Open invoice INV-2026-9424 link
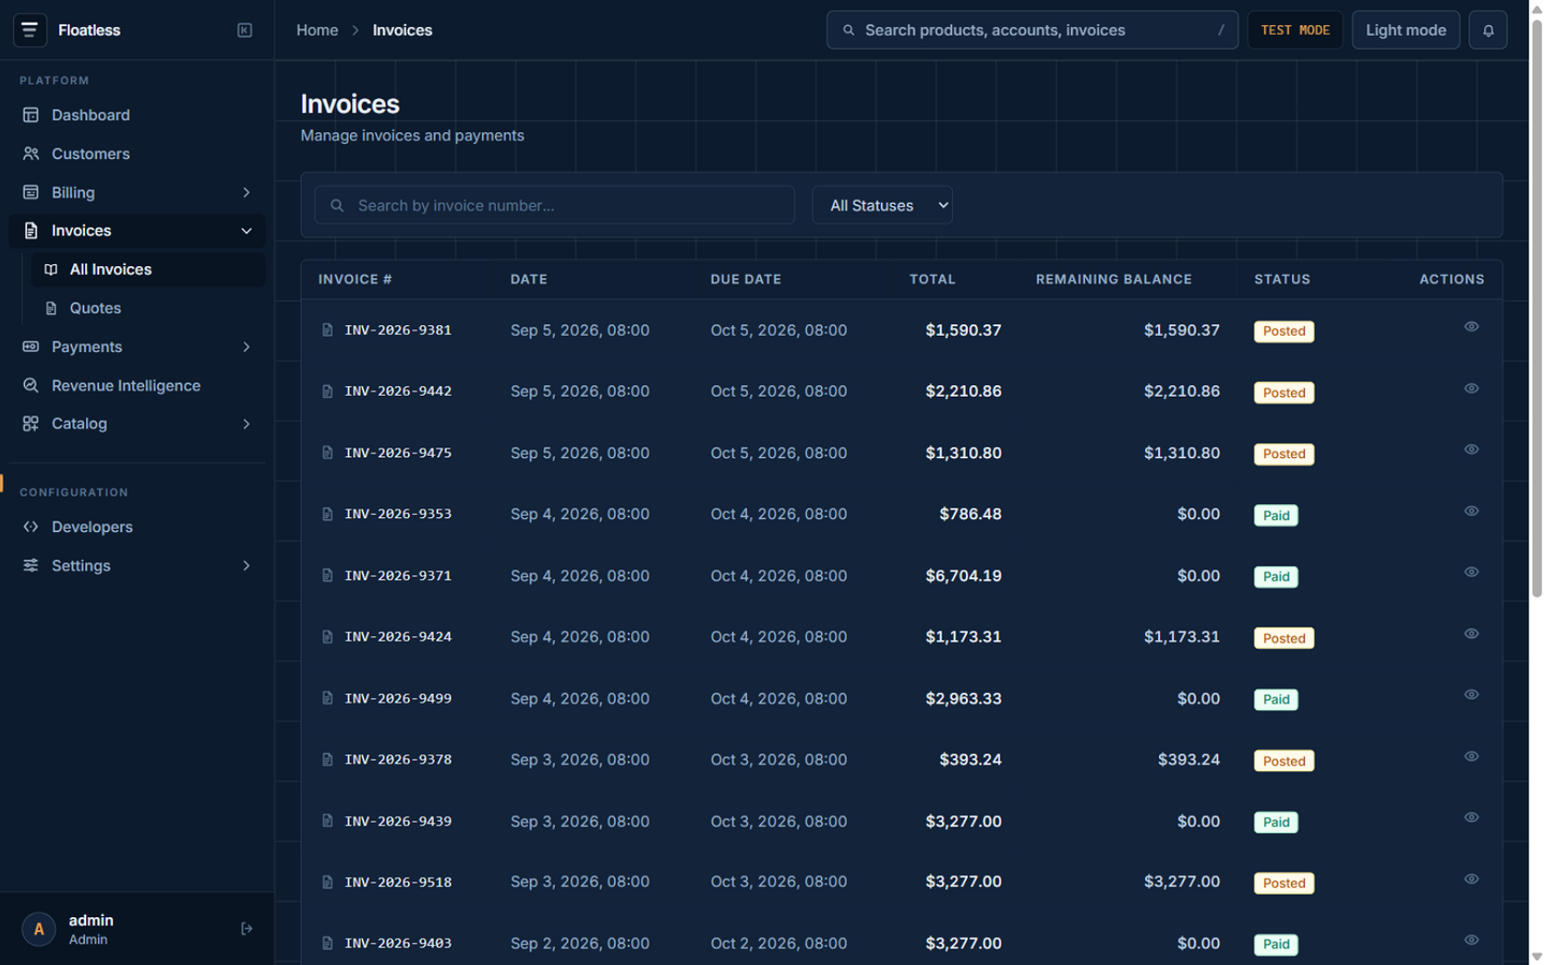1545x965 pixels. (398, 637)
